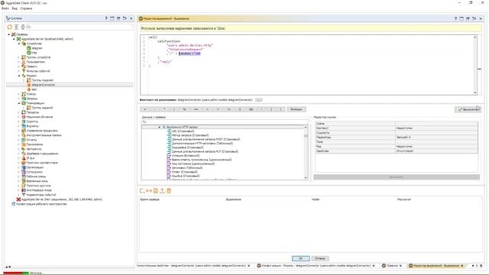Screen dimensions: 489x275
Task: Click the Инструментальные панели icon
Action: [24, 135]
